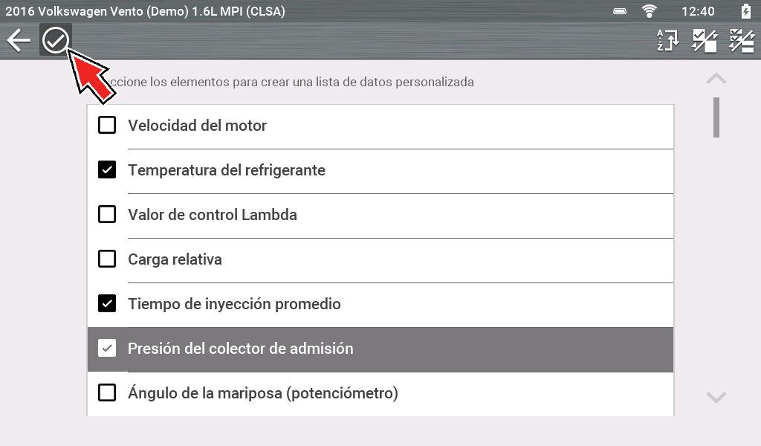The height and width of the screenshot is (446, 761).
Task: Click the 2016 Volkswagen Vento vehicle title
Action: click(145, 11)
